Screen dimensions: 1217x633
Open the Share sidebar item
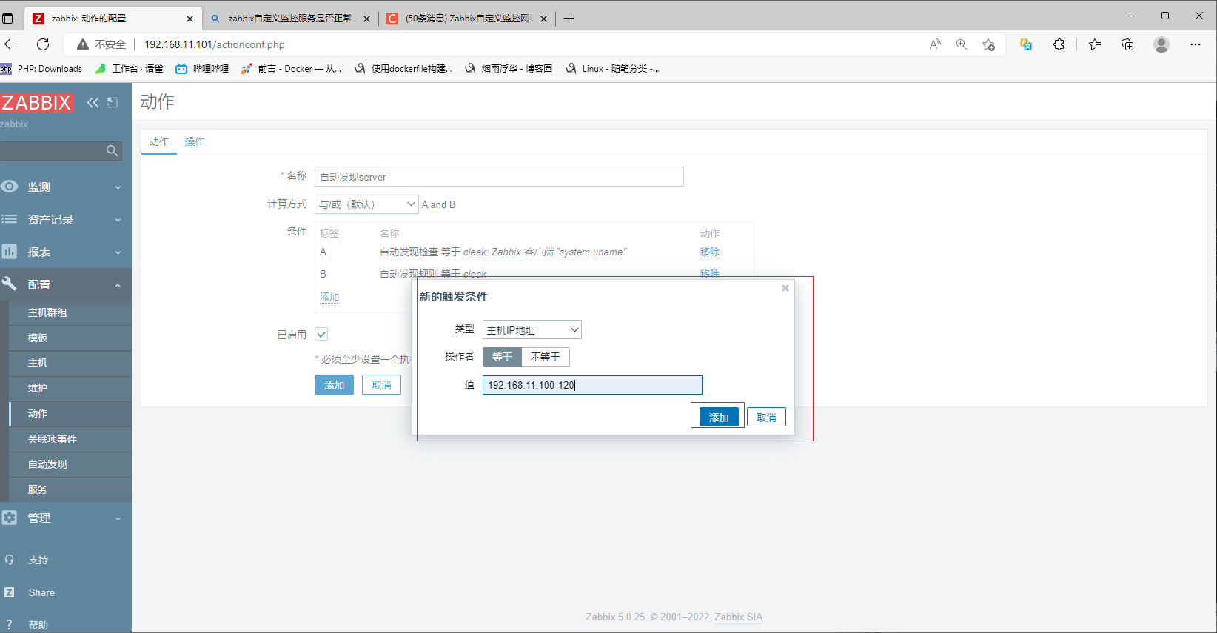[x=41, y=592]
